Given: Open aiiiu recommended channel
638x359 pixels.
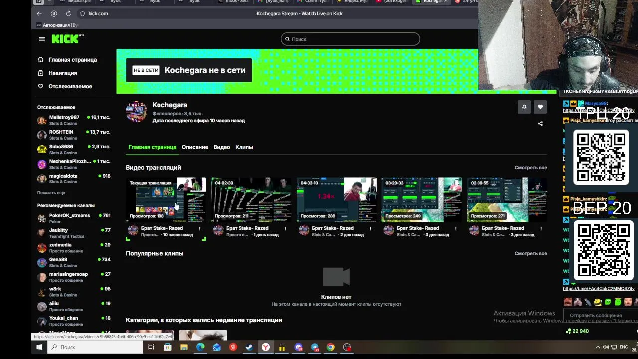Looking at the screenshot, I should click(74, 306).
